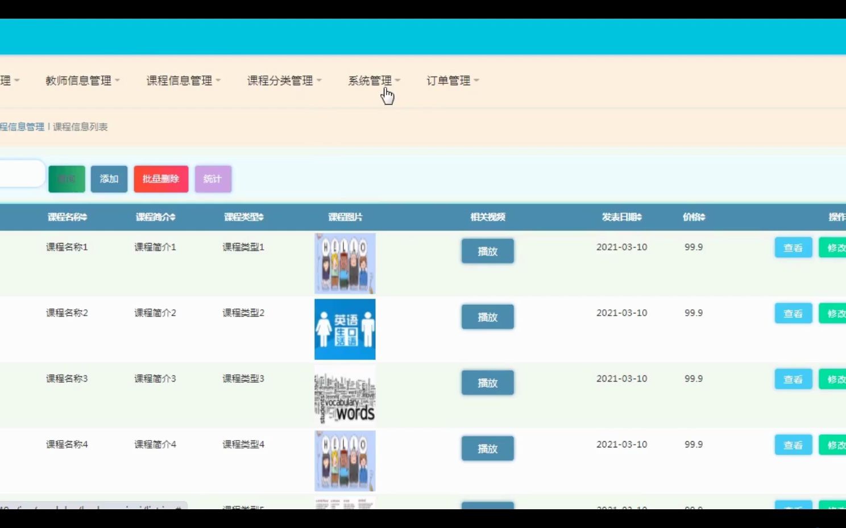
Task: Open the 课程名称1 course image thumbnail
Action: (345, 263)
